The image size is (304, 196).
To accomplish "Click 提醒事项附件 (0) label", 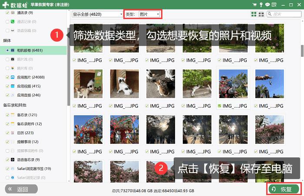I will pyautogui.click(x=30, y=150).
